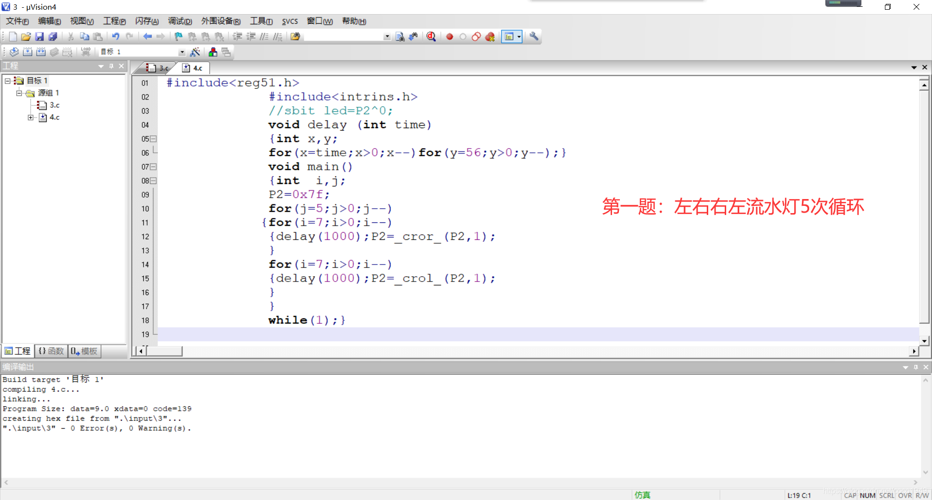The width and height of the screenshot is (932, 500).
Task: Open 视图 menu
Action: click(x=82, y=21)
